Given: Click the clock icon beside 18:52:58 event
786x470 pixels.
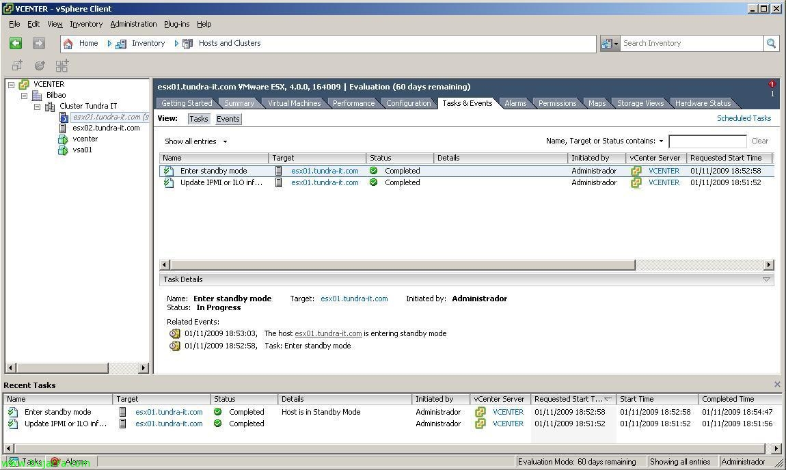Looking at the screenshot, I should click(x=174, y=346).
